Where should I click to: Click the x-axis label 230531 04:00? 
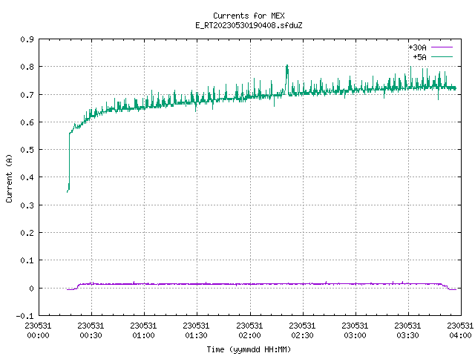coord(460,331)
